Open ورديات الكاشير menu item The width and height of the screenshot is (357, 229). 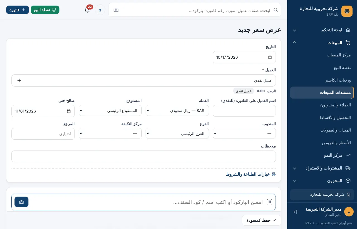point(322,80)
